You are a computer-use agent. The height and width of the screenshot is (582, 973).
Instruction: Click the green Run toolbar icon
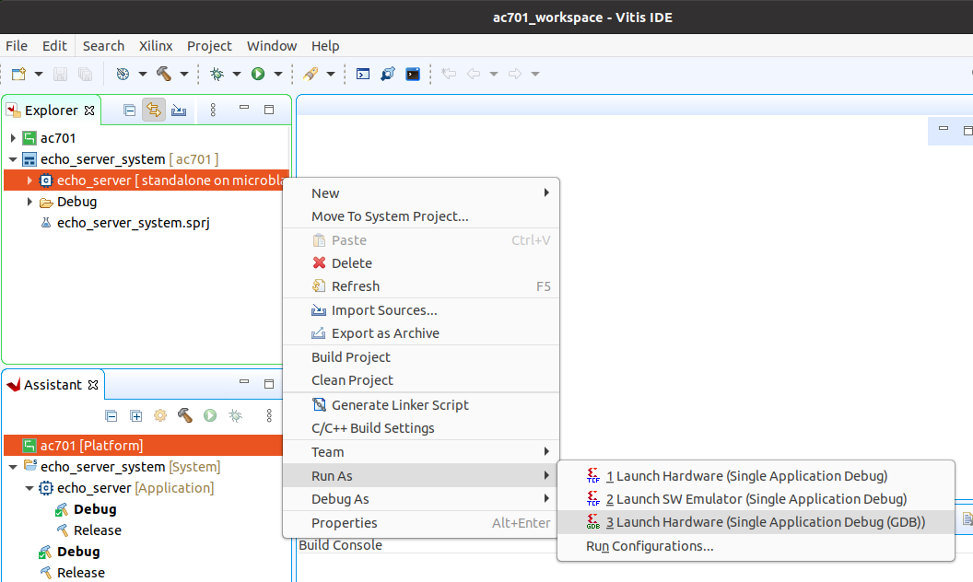pyautogui.click(x=258, y=74)
